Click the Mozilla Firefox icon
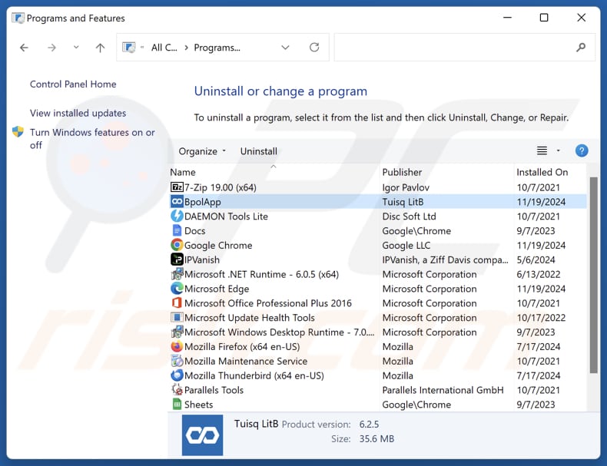 177,346
